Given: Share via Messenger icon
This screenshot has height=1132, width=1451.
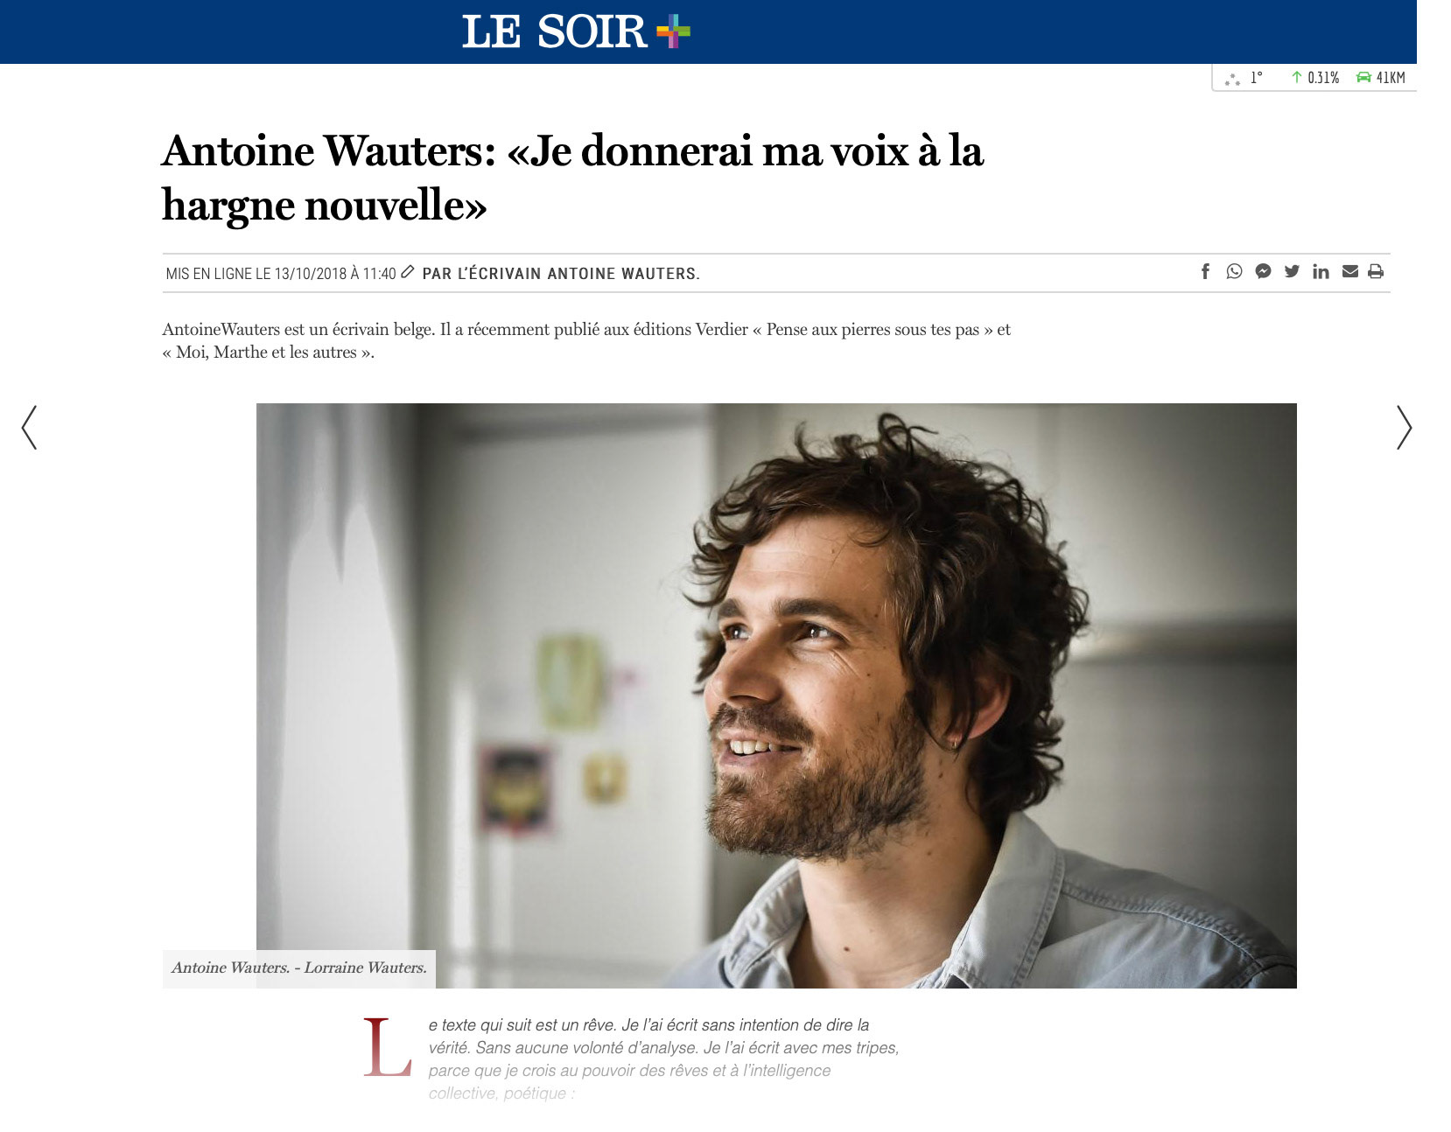Looking at the screenshot, I should click(x=1263, y=271).
